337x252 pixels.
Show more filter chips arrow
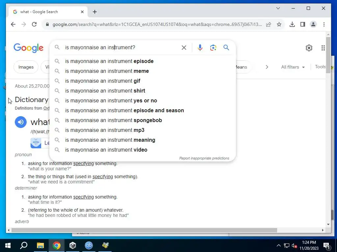267,67
